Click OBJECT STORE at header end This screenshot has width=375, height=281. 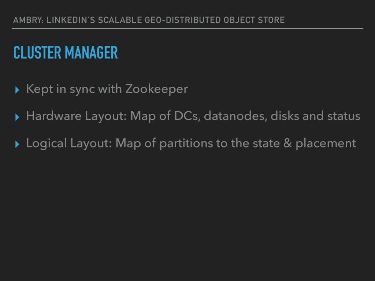254,20
